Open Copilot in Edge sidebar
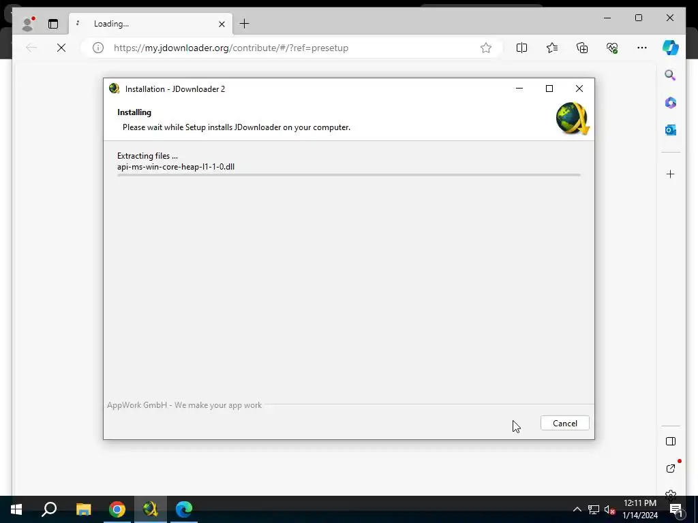 (x=671, y=48)
